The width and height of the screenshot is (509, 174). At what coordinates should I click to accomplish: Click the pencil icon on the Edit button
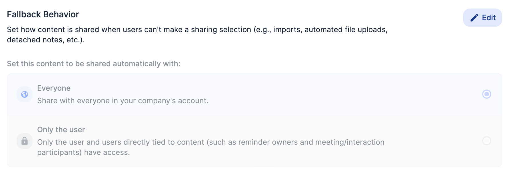[x=474, y=17]
